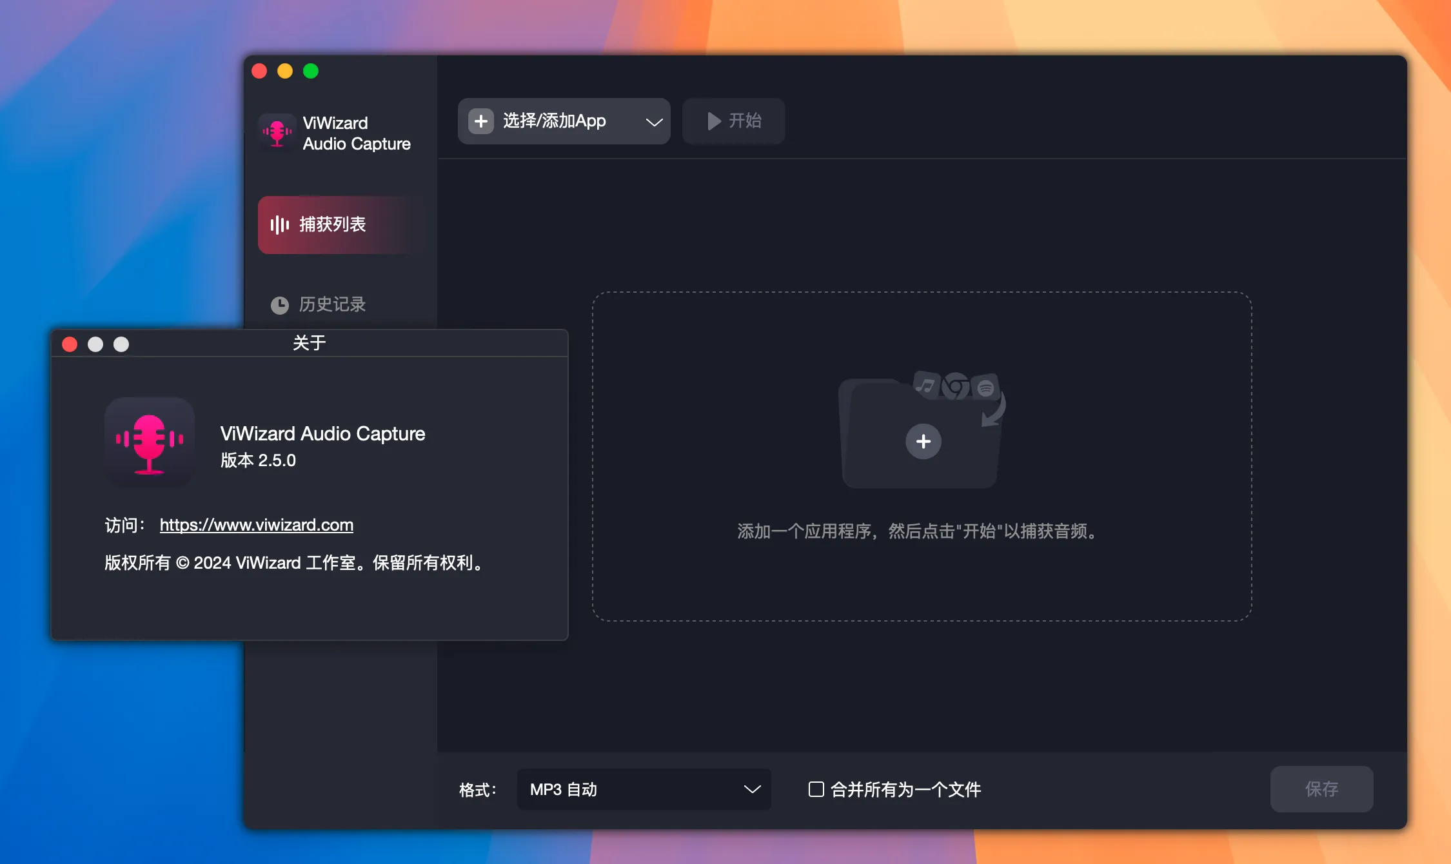Expand the format dropdown chevron arrow
1451x864 pixels.
pos(752,790)
